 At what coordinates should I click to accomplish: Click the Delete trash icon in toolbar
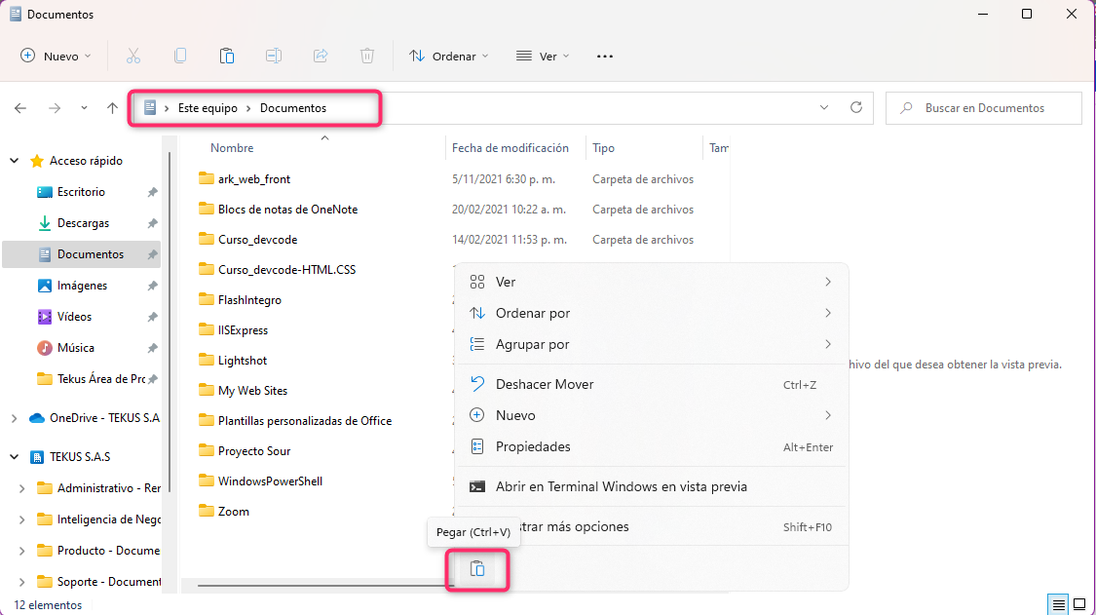pyautogui.click(x=367, y=57)
